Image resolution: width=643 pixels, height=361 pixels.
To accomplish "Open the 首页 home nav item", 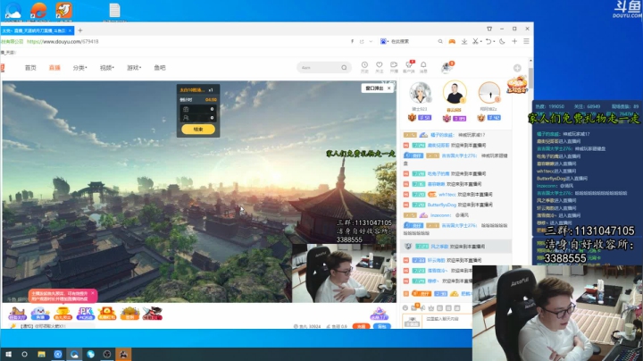I will click(30, 68).
